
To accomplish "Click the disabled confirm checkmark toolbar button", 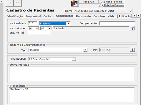I will coord(9,3).
